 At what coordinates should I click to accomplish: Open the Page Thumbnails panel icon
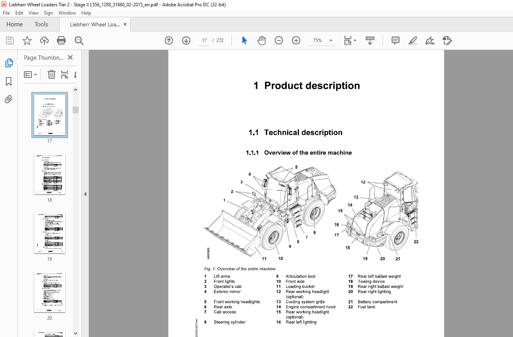coord(9,63)
